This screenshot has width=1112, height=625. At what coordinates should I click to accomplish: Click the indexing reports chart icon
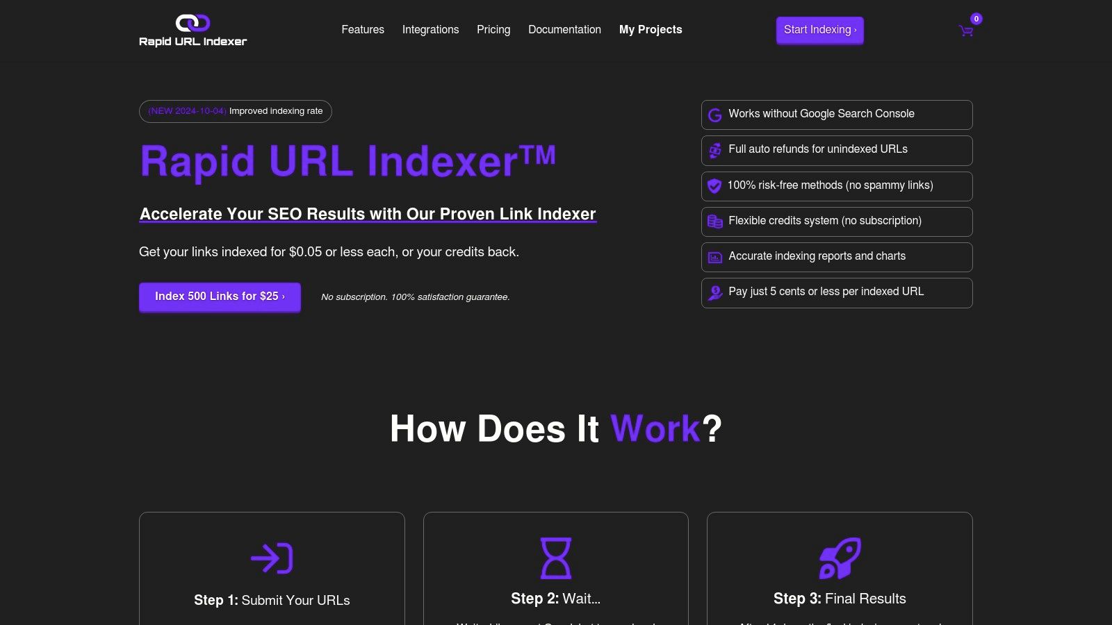[714, 257]
